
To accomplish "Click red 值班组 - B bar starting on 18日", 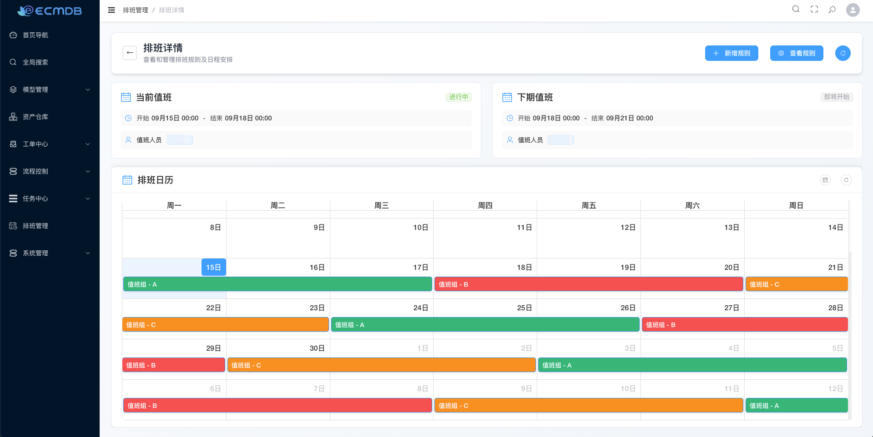I will (589, 284).
